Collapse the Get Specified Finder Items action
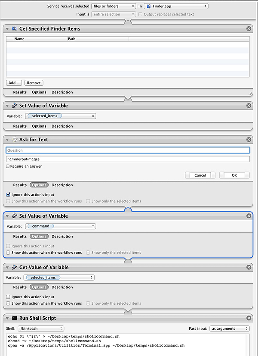Image resolution: width=258 pixels, height=356 pixels. tap(7, 29)
